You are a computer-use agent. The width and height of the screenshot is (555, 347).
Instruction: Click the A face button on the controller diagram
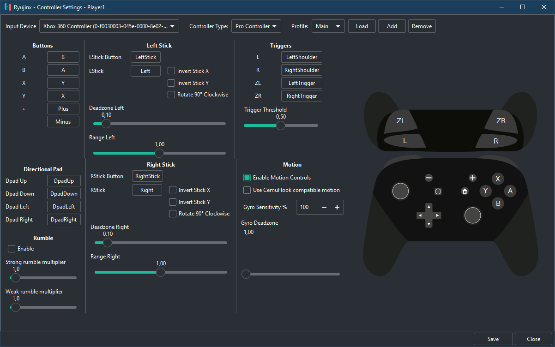510,191
